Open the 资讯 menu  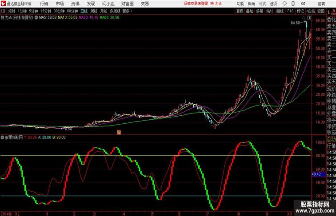pos(75,4)
